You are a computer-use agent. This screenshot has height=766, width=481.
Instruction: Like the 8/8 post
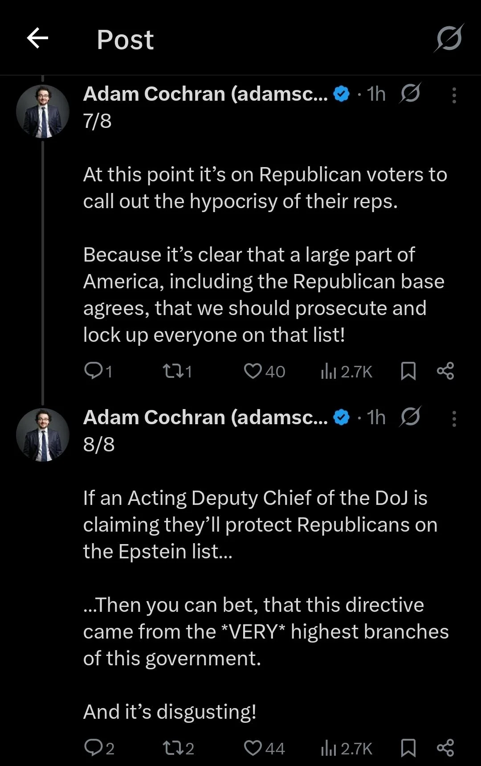pos(253,748)
